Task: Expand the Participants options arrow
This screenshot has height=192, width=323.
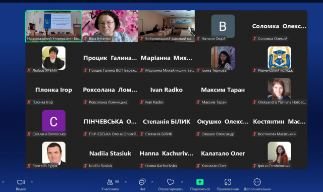Action: click(126, 182)
